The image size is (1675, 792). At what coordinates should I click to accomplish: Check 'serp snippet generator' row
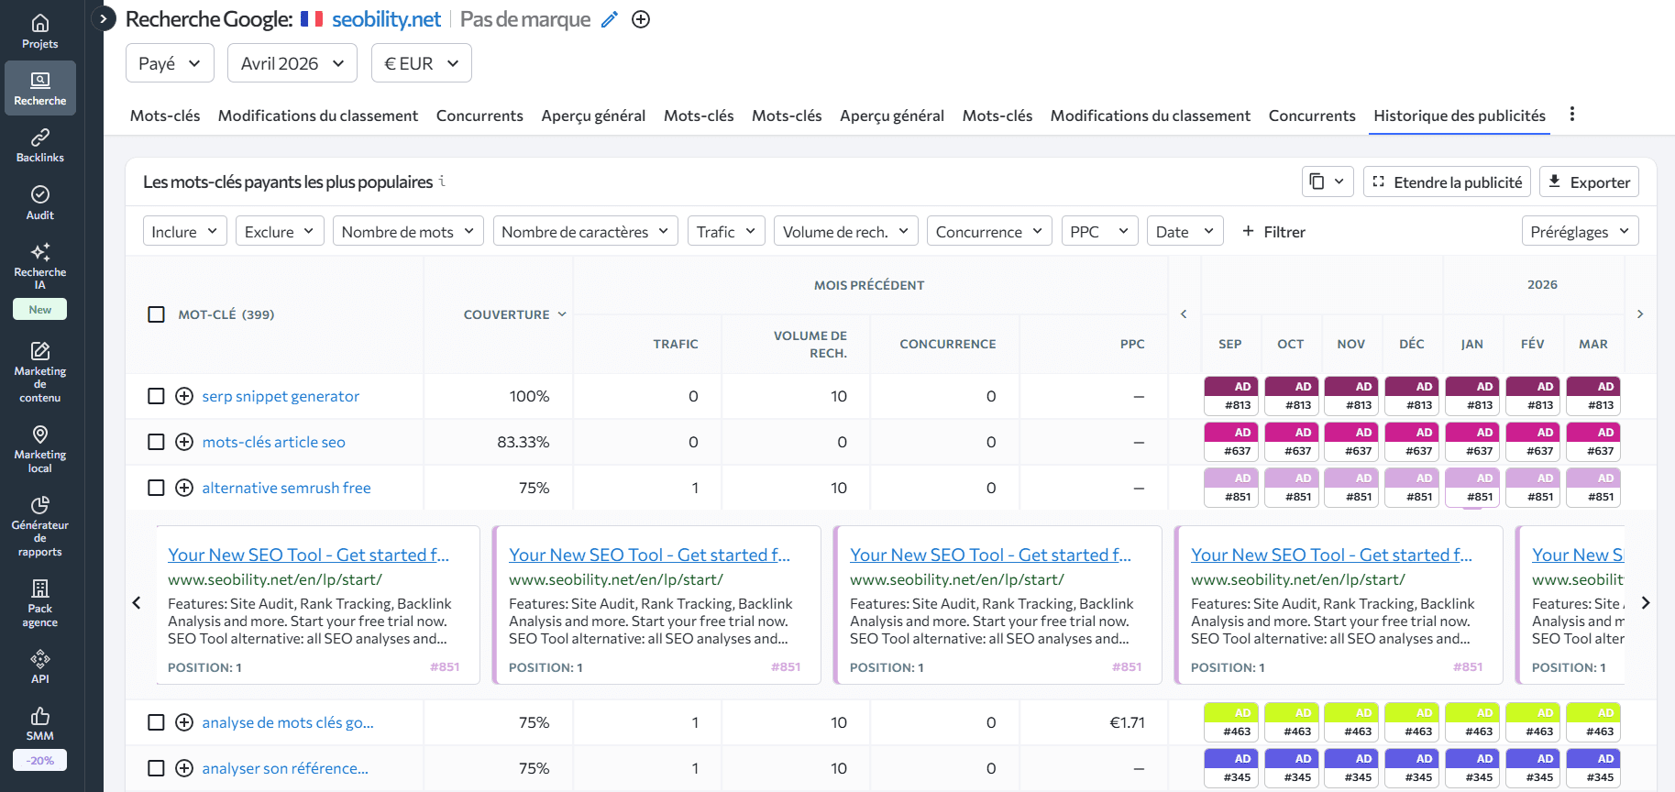pyautogui.click(x=156, y=396)
